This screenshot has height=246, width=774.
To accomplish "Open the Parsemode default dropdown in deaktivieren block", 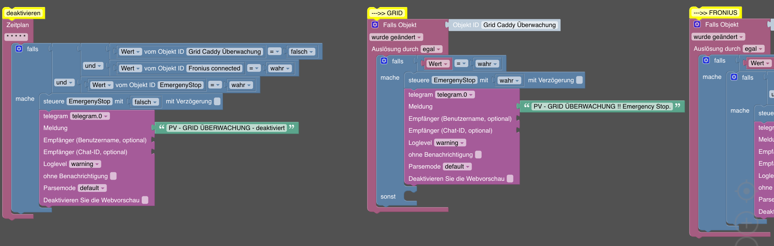I will 92,188.
